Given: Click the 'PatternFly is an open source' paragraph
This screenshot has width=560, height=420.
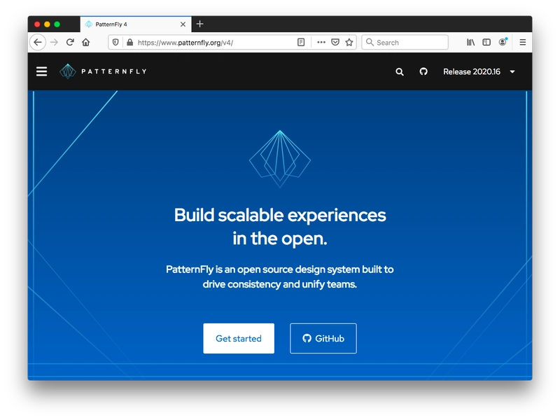Looking at the screenshot, I should point(279,276).
